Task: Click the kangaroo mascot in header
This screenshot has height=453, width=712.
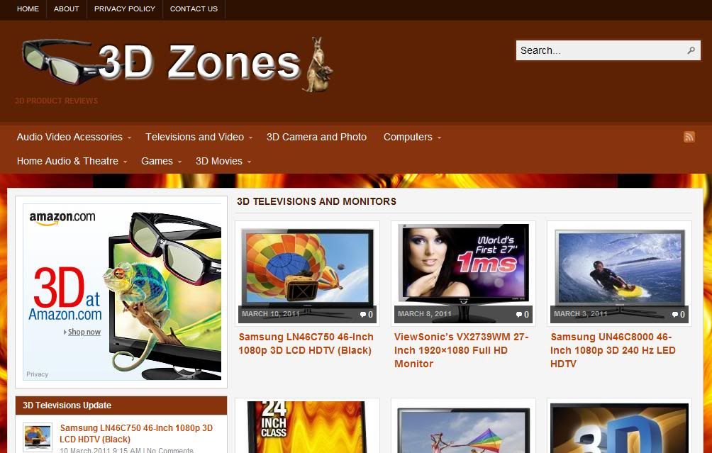Action: click(x=318, y=65)
